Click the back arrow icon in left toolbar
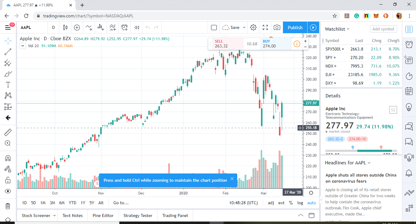 [x=8, y=118]
